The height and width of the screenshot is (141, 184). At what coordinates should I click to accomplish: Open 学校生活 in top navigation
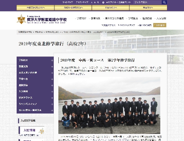pos(133,18)
